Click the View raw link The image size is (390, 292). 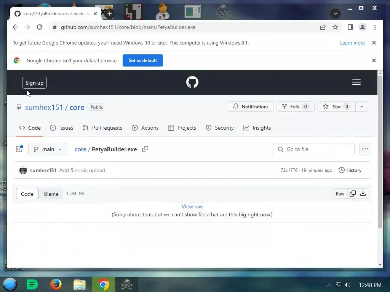tap(192, 206)
